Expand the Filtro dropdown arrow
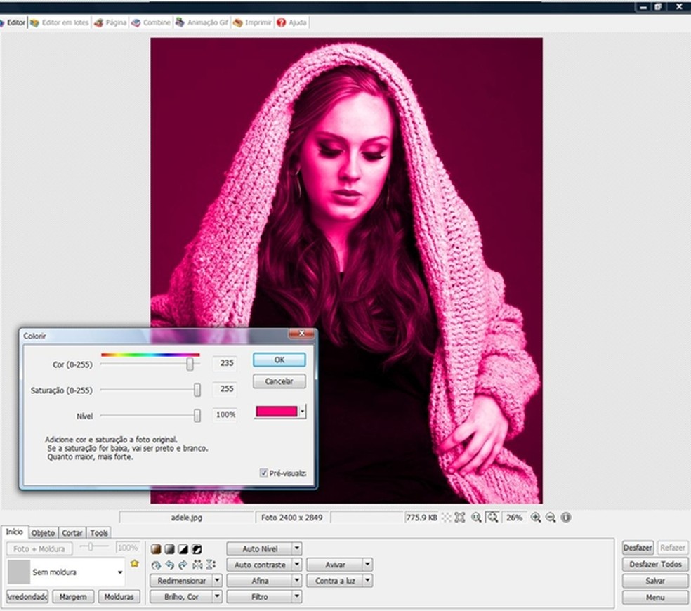Screen dimensions: 691x611 (297, 596)
